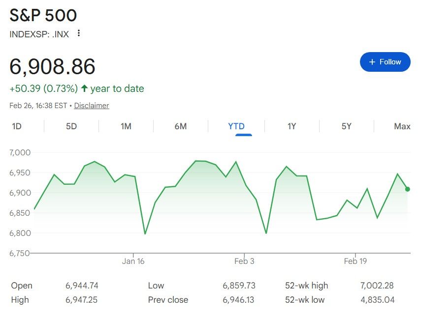
Task: Select the YTD range tab
Action: pyautogui.click(x=236, y=126)
